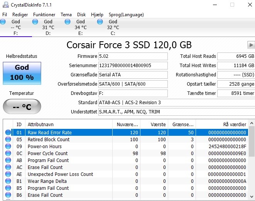Click the temperature -- °C indicator
Viewport: 255px width, 201px height.
point(22,106)
